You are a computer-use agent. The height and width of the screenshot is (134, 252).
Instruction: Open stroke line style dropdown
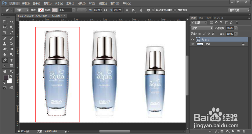[82, 10]
